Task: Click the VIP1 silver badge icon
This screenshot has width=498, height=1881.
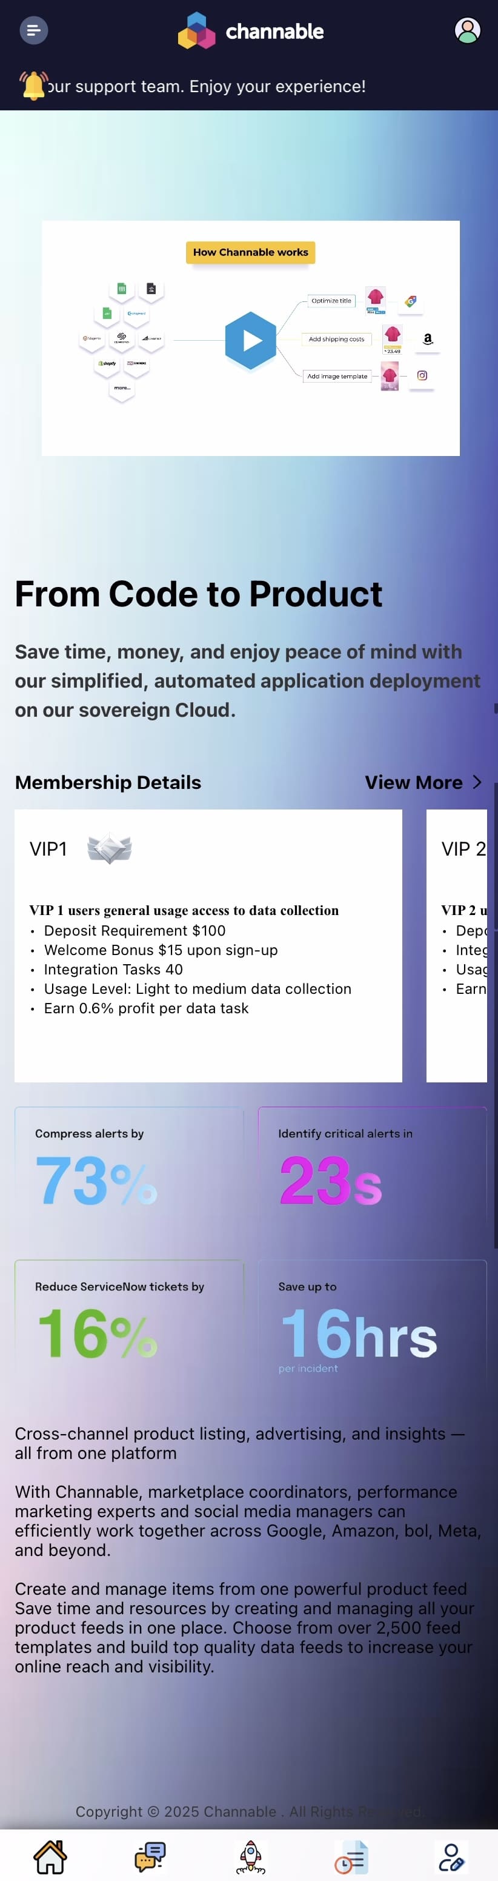Action: (110, 848)
